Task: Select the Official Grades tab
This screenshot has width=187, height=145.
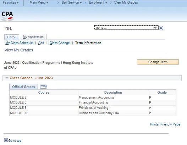Action: (24, 87)
